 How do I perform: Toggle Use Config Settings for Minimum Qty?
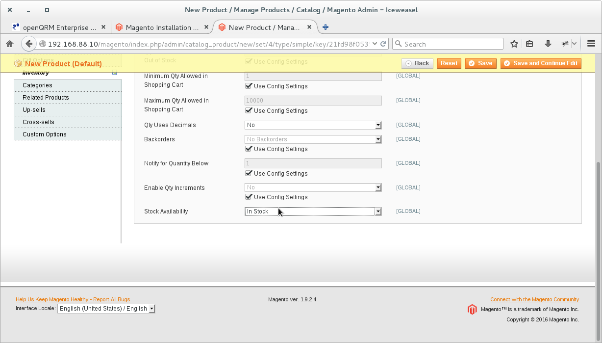pyautogui.click(x=249, y=86)
